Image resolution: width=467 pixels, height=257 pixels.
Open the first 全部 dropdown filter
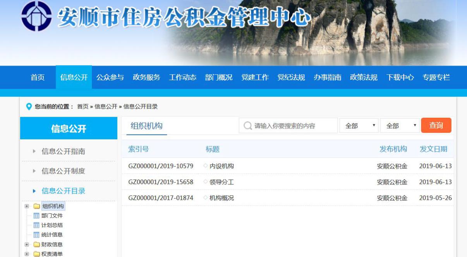pos(359,126)
